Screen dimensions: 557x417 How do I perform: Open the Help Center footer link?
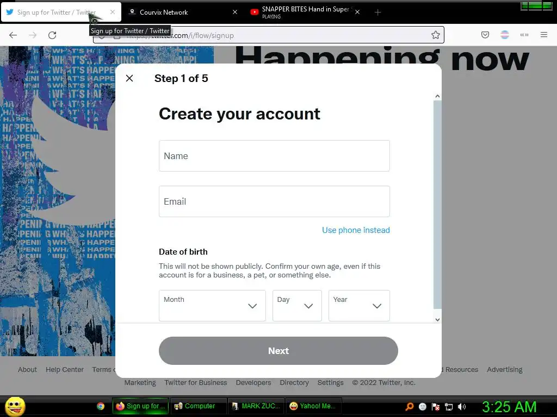coord(65,369)
